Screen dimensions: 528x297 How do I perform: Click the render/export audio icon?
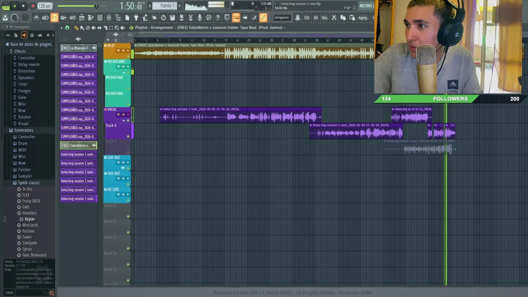[181, 17]
